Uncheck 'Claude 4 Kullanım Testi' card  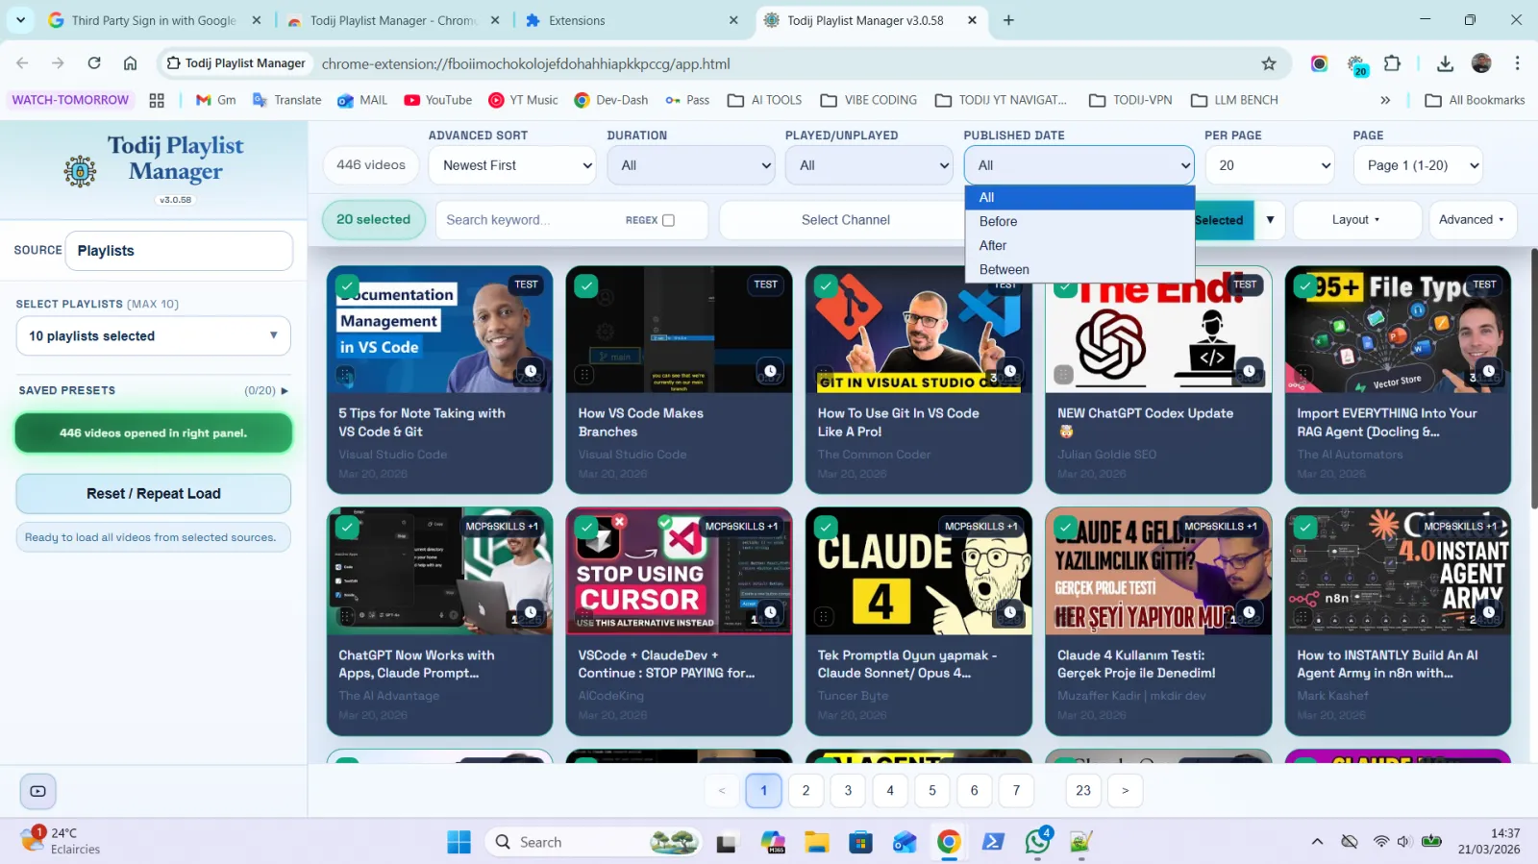click(1065, 527)
